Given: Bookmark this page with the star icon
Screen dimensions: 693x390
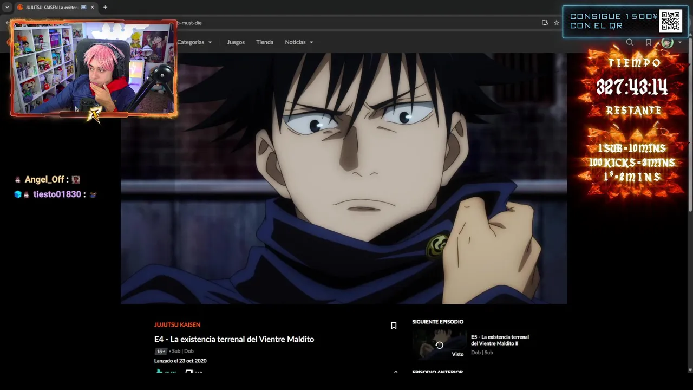Looking at the screenshot, I should pos(556,23).
